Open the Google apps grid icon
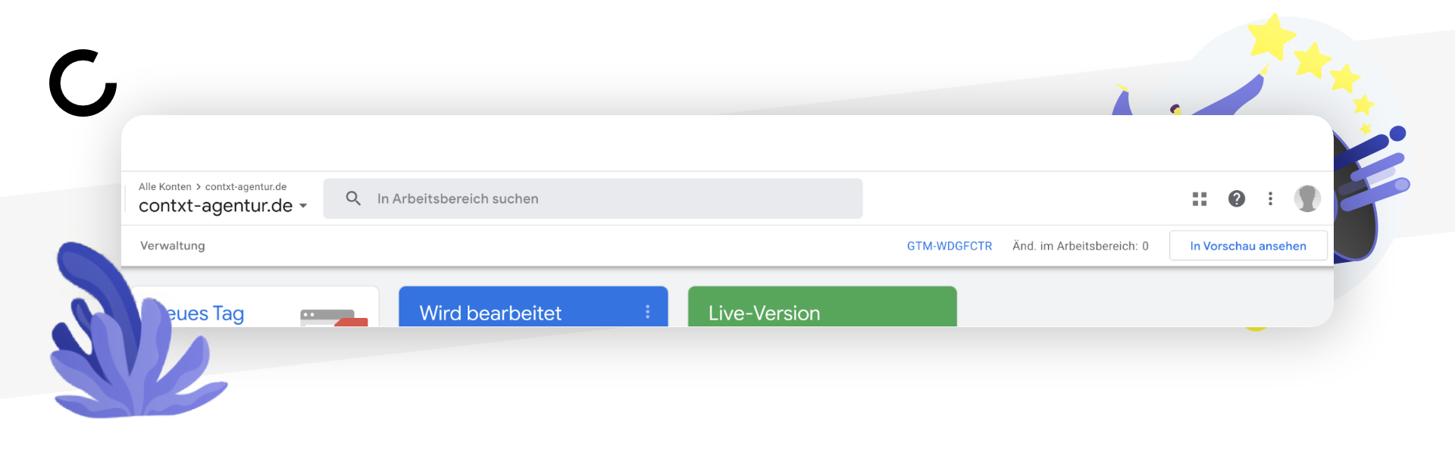 1200,199
